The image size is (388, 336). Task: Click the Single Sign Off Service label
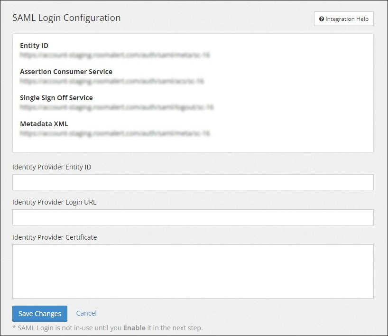tap(56, 98)
